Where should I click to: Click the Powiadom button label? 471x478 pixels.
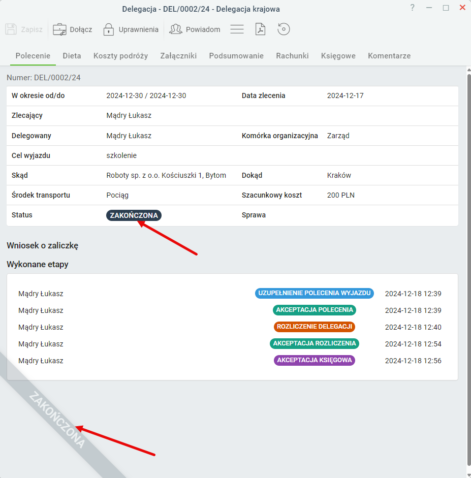point(203,29)
